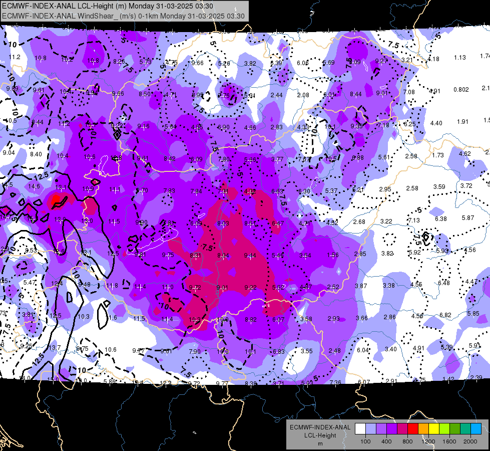The width and height of the screenshot is (490, 451).
Task: Click the grid value 2.44
Action: [277, 95]
